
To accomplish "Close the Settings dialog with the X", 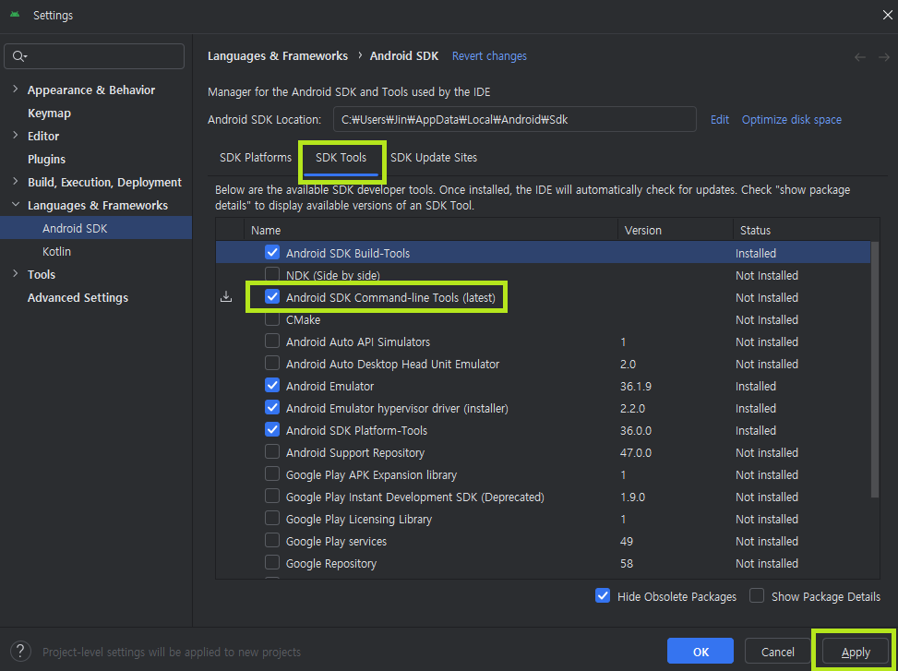I will pyautogui.click(x=887, y=15).
